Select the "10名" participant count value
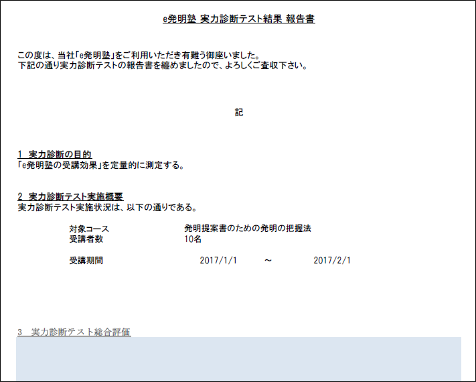476x382 pixels. click(x=193, y=239)
